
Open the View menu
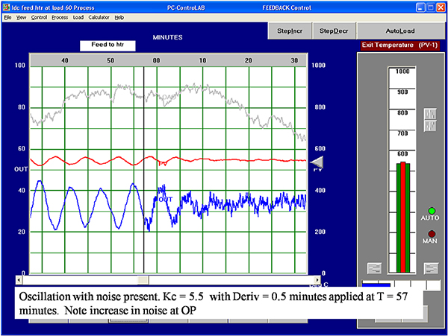[x=21, y=17]
